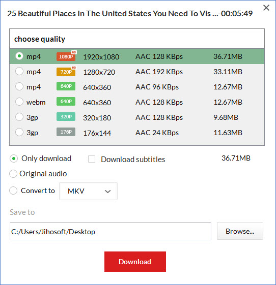
Task: Open the MKV format dropdown
Action: (89, 191)
